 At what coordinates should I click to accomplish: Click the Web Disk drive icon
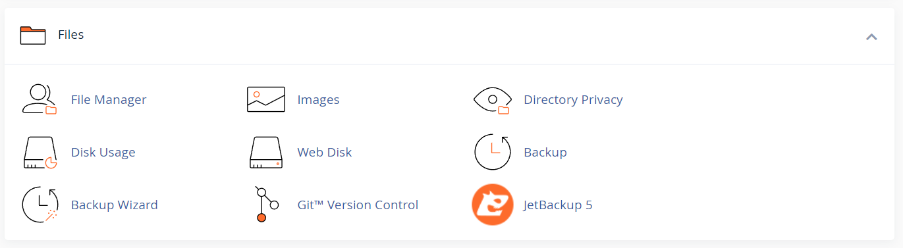(266, 152)
